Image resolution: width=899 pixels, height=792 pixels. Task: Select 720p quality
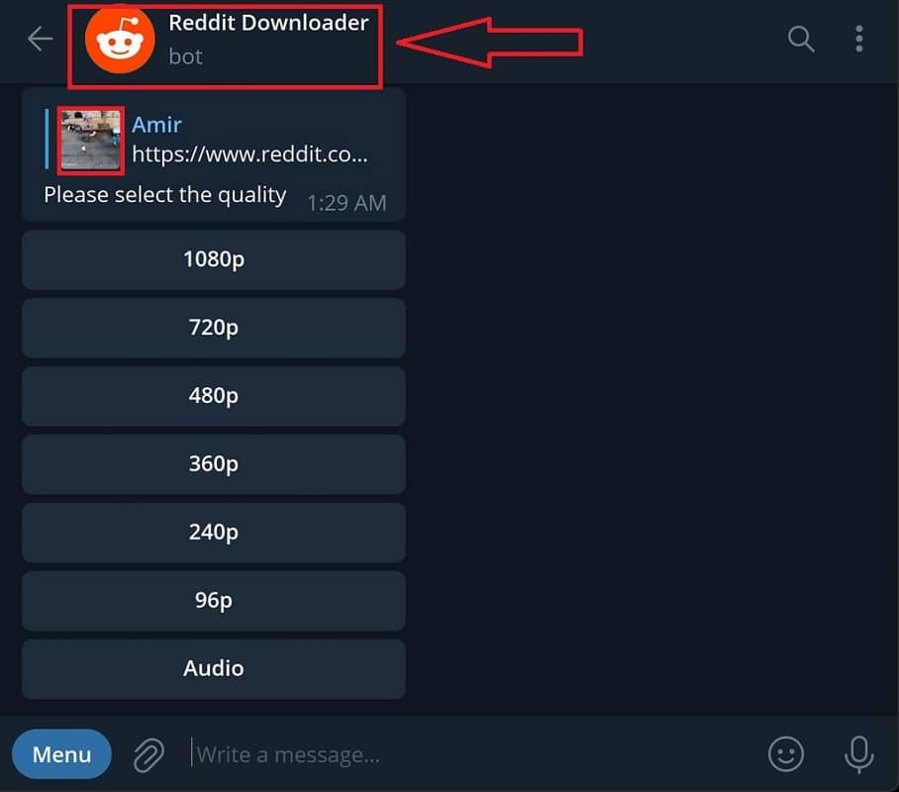(214, 328)
